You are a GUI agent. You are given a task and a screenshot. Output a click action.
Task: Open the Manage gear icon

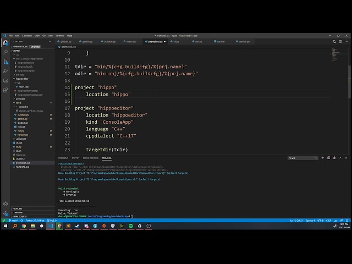pos(5,213)
